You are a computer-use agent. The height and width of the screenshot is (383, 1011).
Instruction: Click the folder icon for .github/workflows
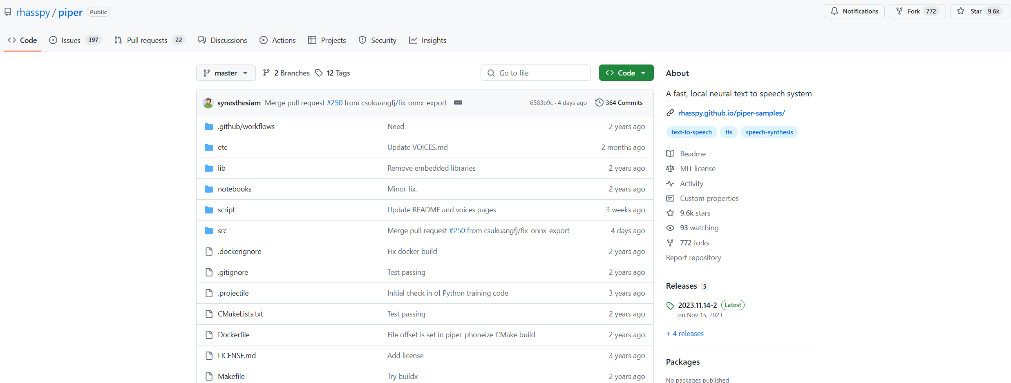coord(209,127)
